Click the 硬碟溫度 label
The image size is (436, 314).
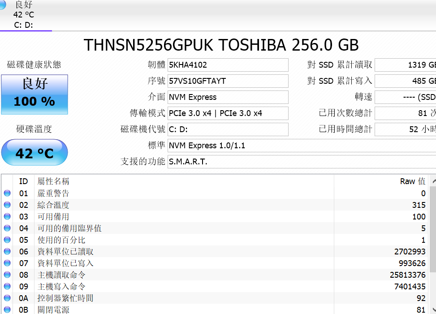pyautogui.click(x=34, y=129)
